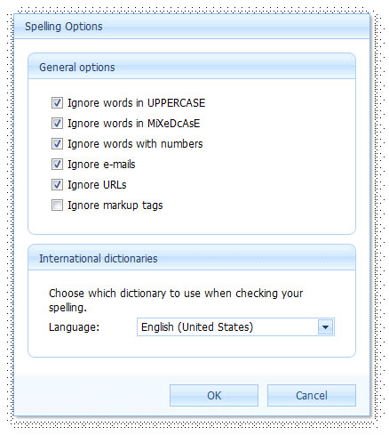Click the Choose which dictionary description text
The height and width of the screenshot is (435, 389).
click(x=176, y=301)
